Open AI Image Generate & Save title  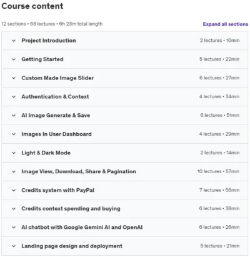pyautogui.click(x=56, y=115)
